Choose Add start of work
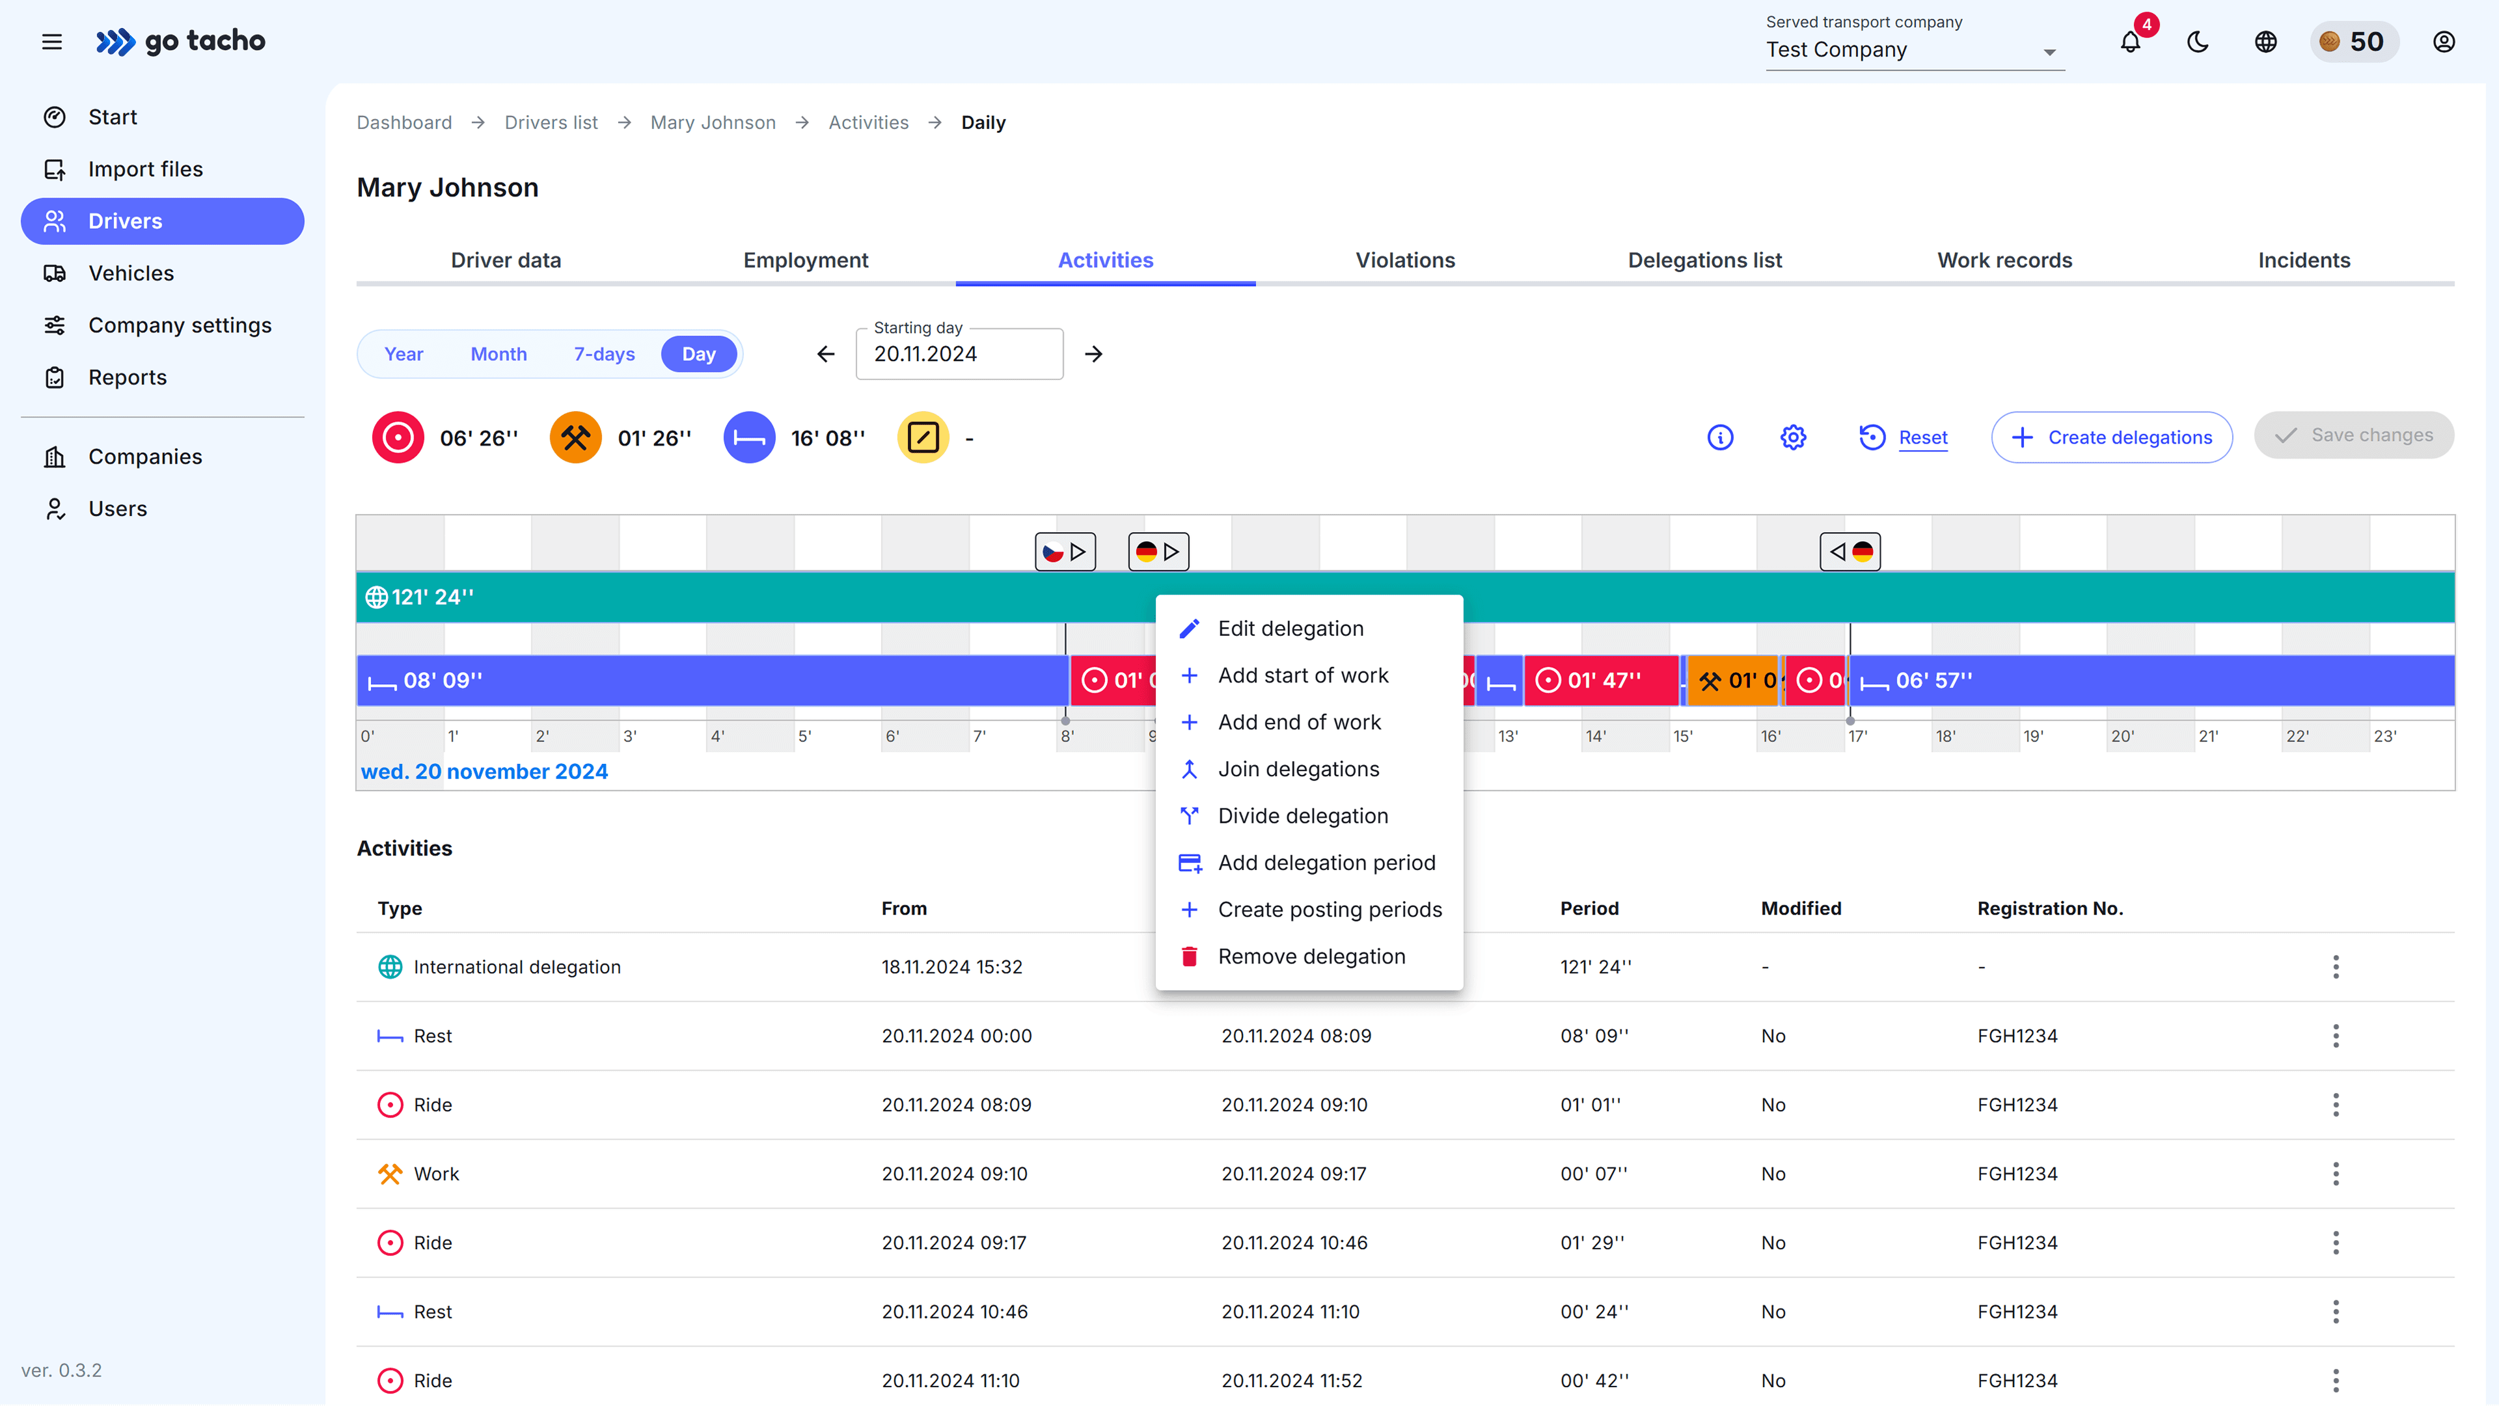 [1309, 676]
